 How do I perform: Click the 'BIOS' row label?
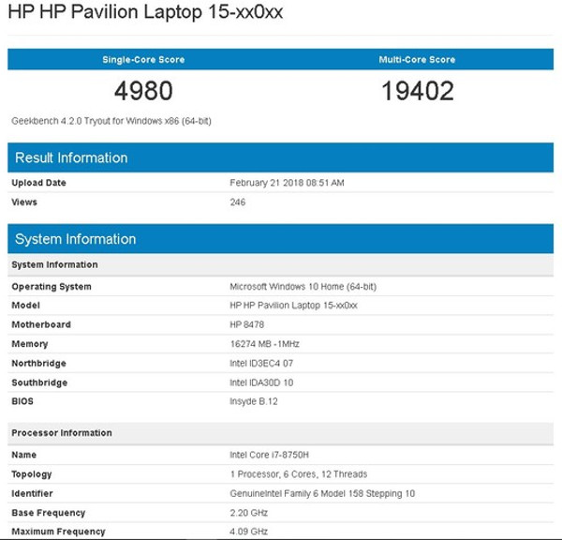point(22,401)
